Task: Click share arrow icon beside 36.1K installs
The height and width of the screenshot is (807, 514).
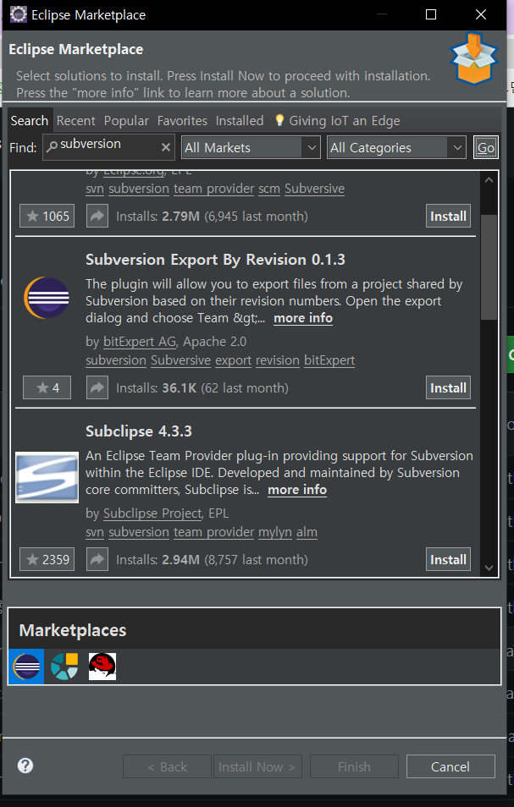Action: [x=97, y=387]
